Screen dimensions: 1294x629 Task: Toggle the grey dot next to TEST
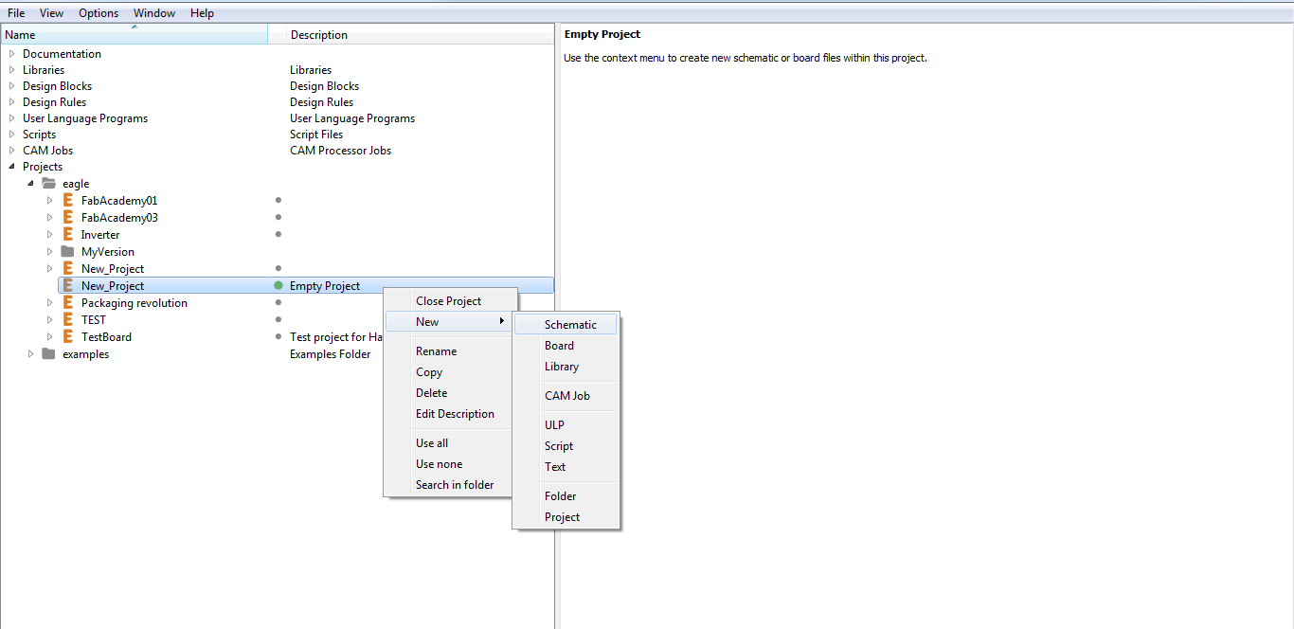tap(279, 319)
